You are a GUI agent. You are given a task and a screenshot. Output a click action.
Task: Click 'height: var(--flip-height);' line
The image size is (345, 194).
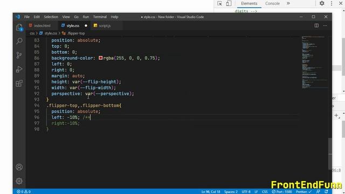tap(86, 82)
